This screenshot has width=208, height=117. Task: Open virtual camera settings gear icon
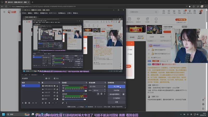(123, 94)
